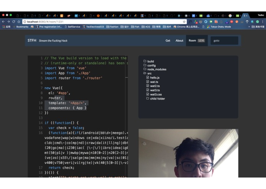Bookmark this page with the star icon

(x=184, y=22)
